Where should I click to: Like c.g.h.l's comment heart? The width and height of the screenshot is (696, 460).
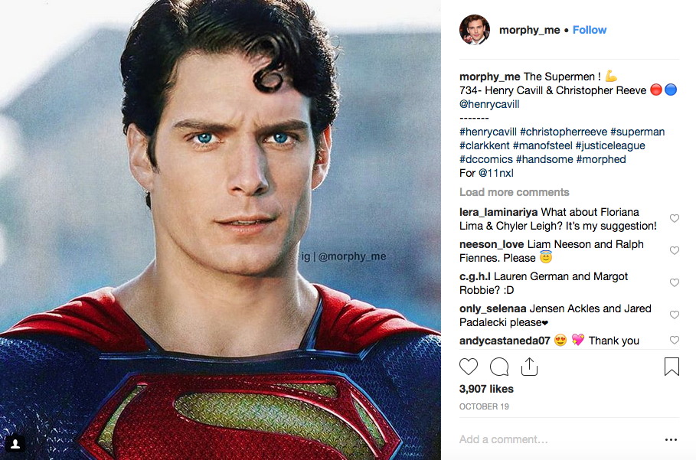pyautogui.click(x=675, y=283)
